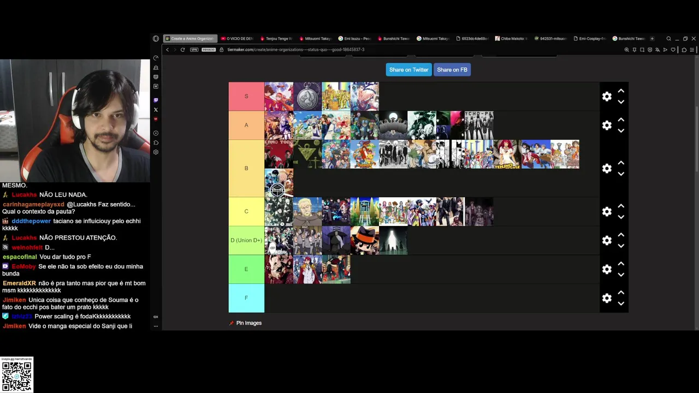The width and height of the screenshot is (699, 393).
Task: Open settings gear for tier C
Action: coord(607,211)
